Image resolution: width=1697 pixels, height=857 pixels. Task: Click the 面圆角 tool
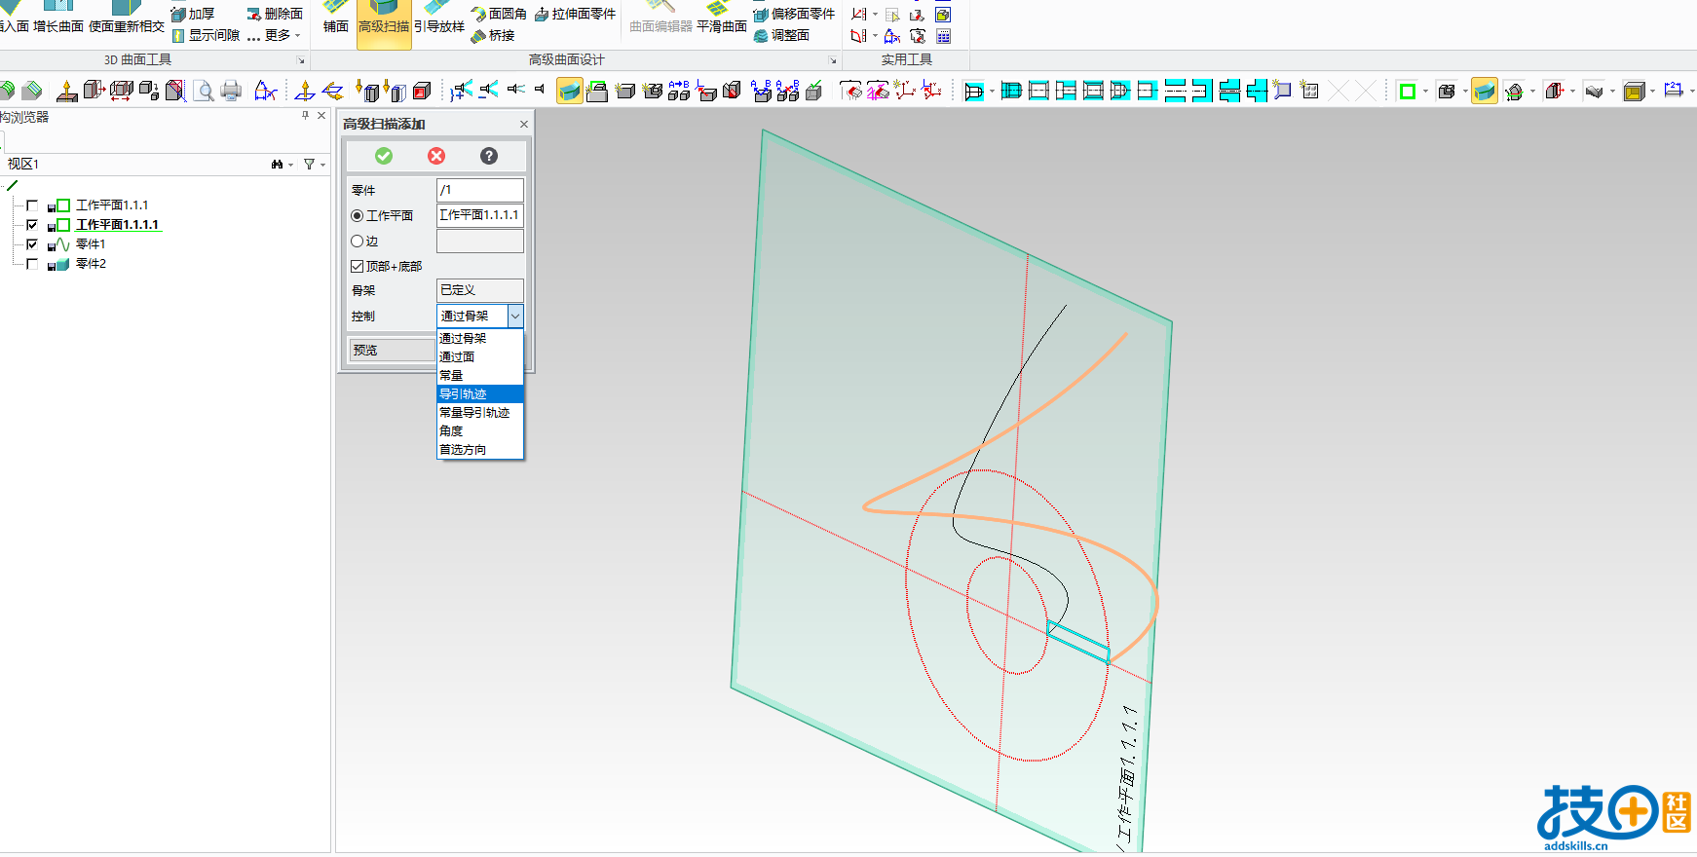coord(499,14)
